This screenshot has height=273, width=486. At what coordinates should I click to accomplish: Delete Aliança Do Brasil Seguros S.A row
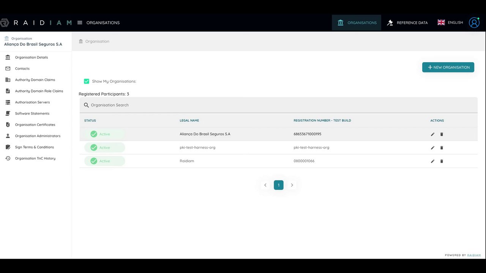442,134
